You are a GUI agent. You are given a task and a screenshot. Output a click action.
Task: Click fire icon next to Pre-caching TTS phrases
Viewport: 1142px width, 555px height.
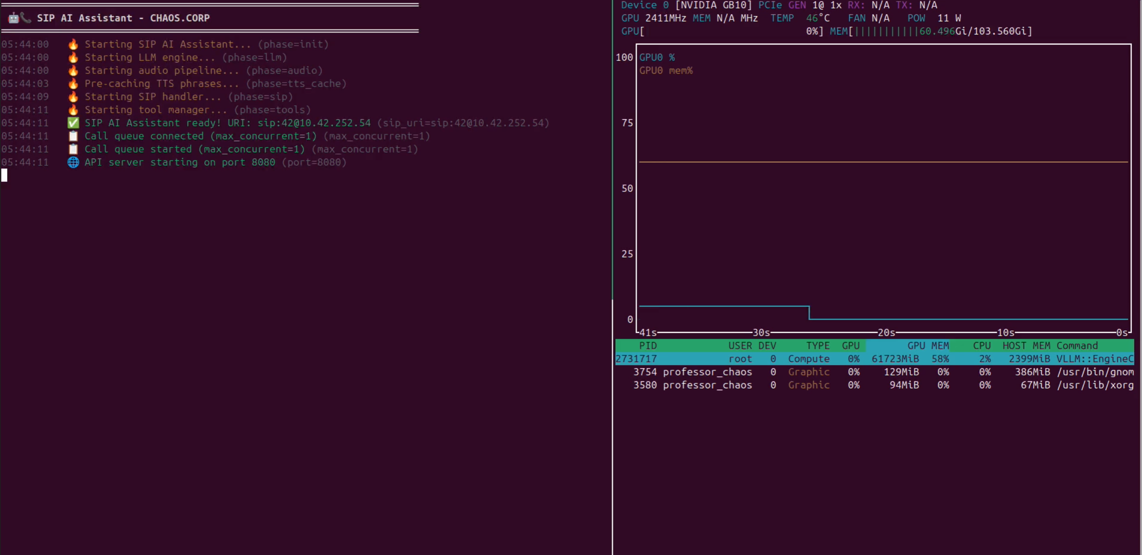73,84
